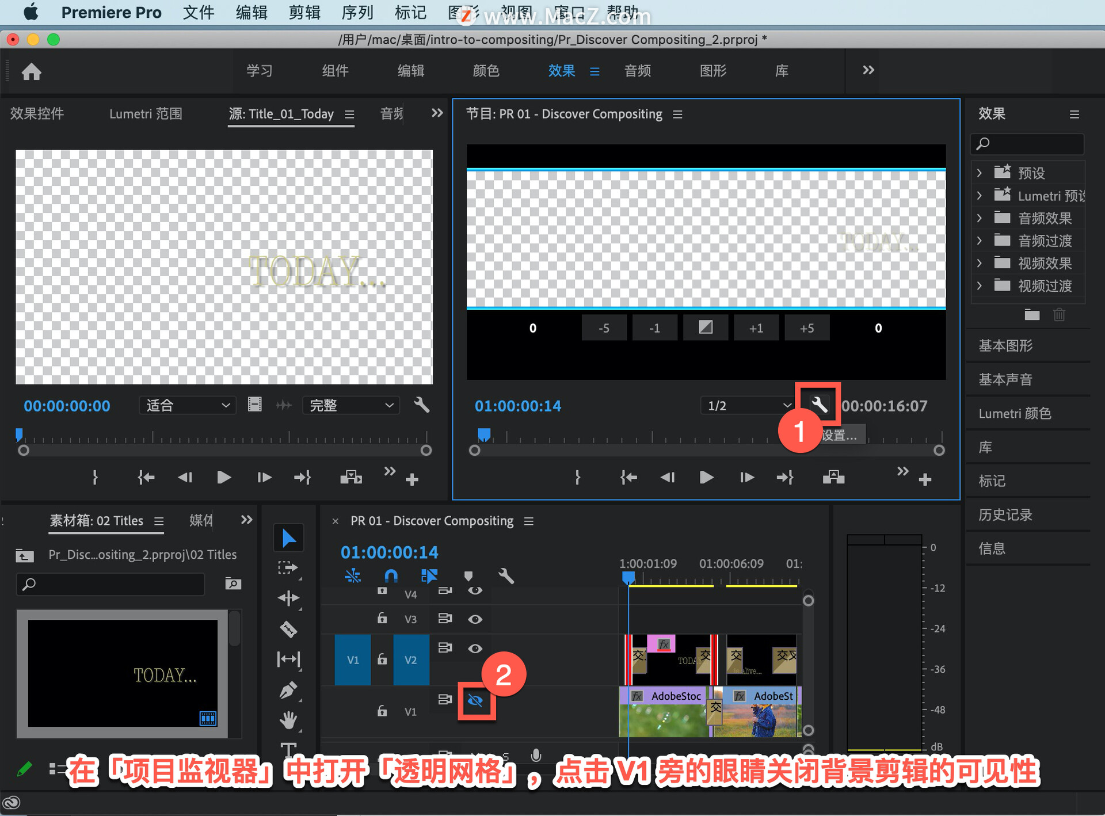Click the -5 offset button
The height and width of the screenshot is (816, 1105).
click(604, 327)
